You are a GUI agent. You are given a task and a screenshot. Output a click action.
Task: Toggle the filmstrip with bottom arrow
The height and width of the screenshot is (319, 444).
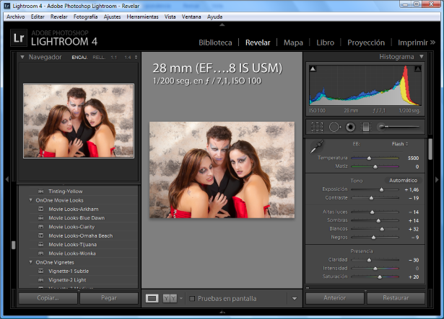222,312
